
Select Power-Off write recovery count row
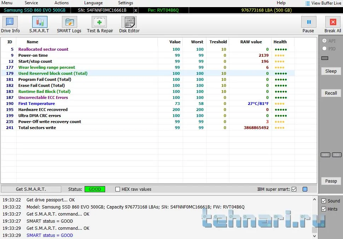click(148, 122)
